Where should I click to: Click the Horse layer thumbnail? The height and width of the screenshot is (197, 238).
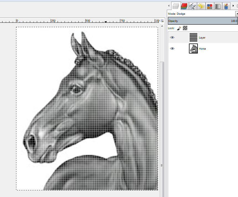click(x=193, y=48)
